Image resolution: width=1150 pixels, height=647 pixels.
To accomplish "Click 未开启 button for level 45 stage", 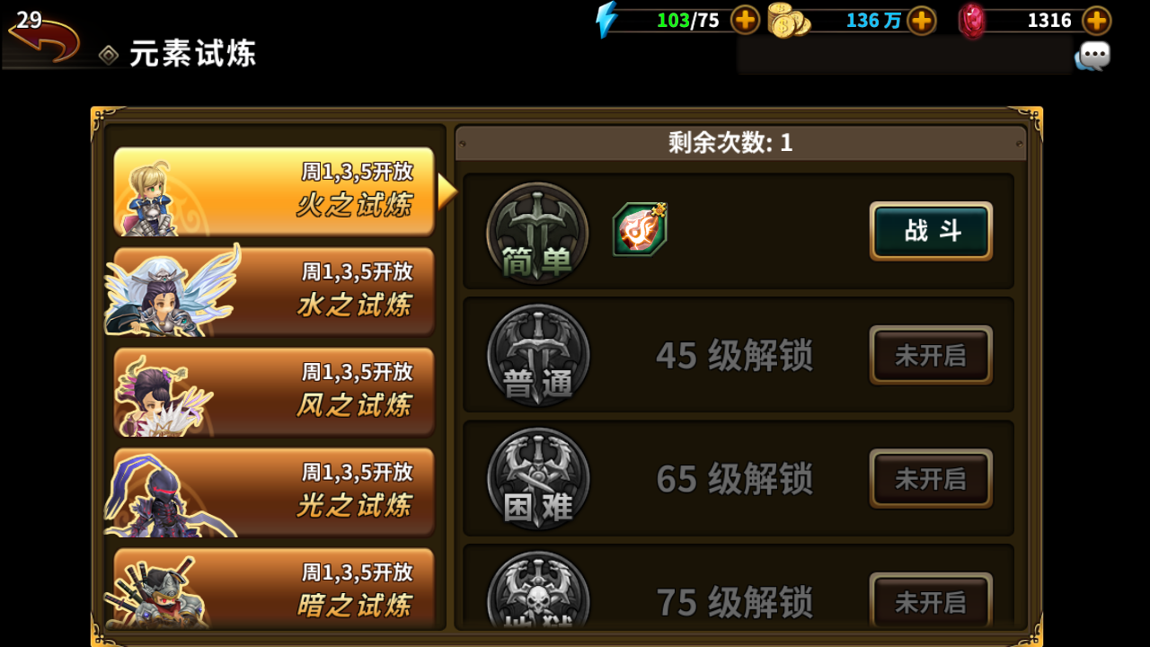I will [931, 355].
